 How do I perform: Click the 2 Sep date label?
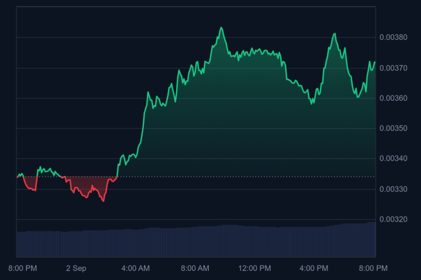(x=76, y=268)
